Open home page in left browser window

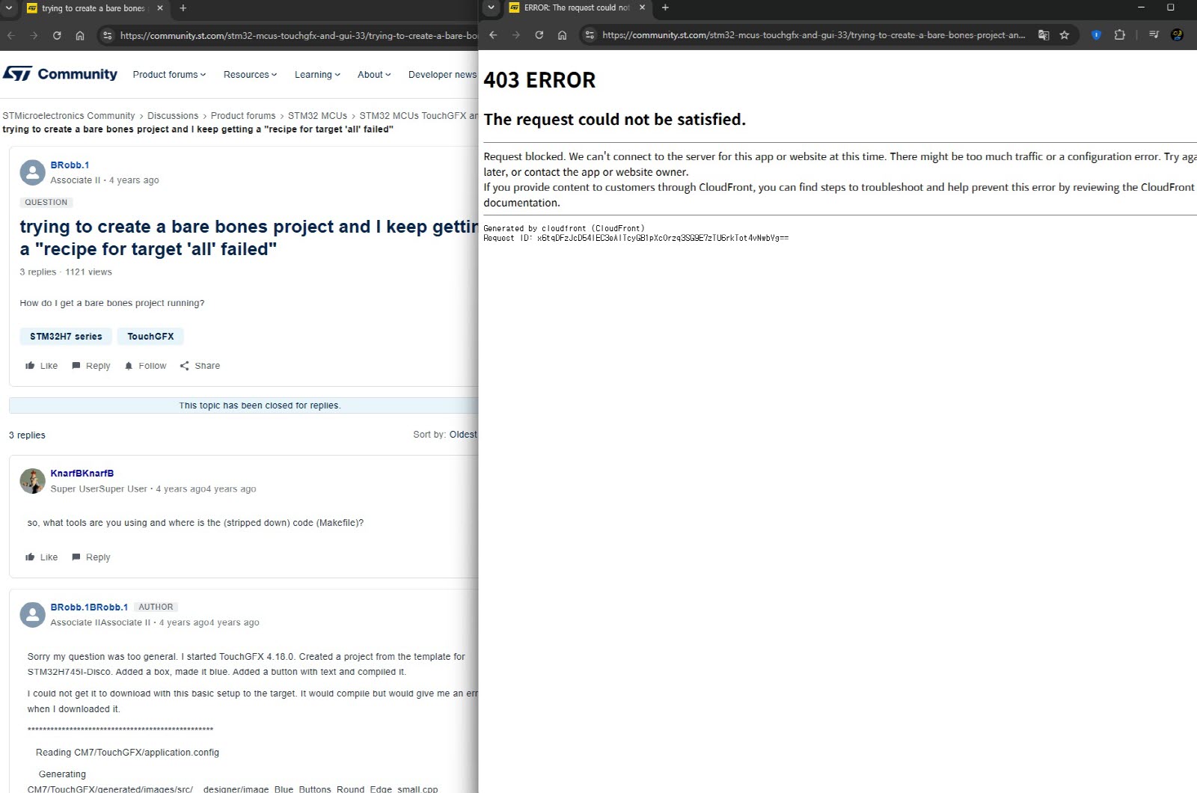tap(80, 35)
